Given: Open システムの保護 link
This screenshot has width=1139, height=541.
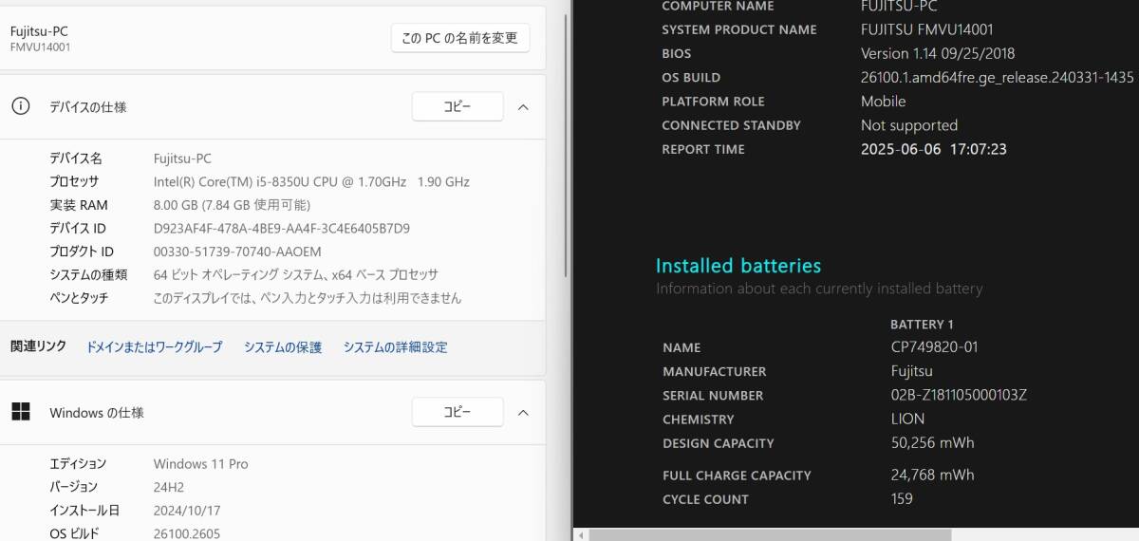Looking at the screenshot, I should (x=283, y=347).
